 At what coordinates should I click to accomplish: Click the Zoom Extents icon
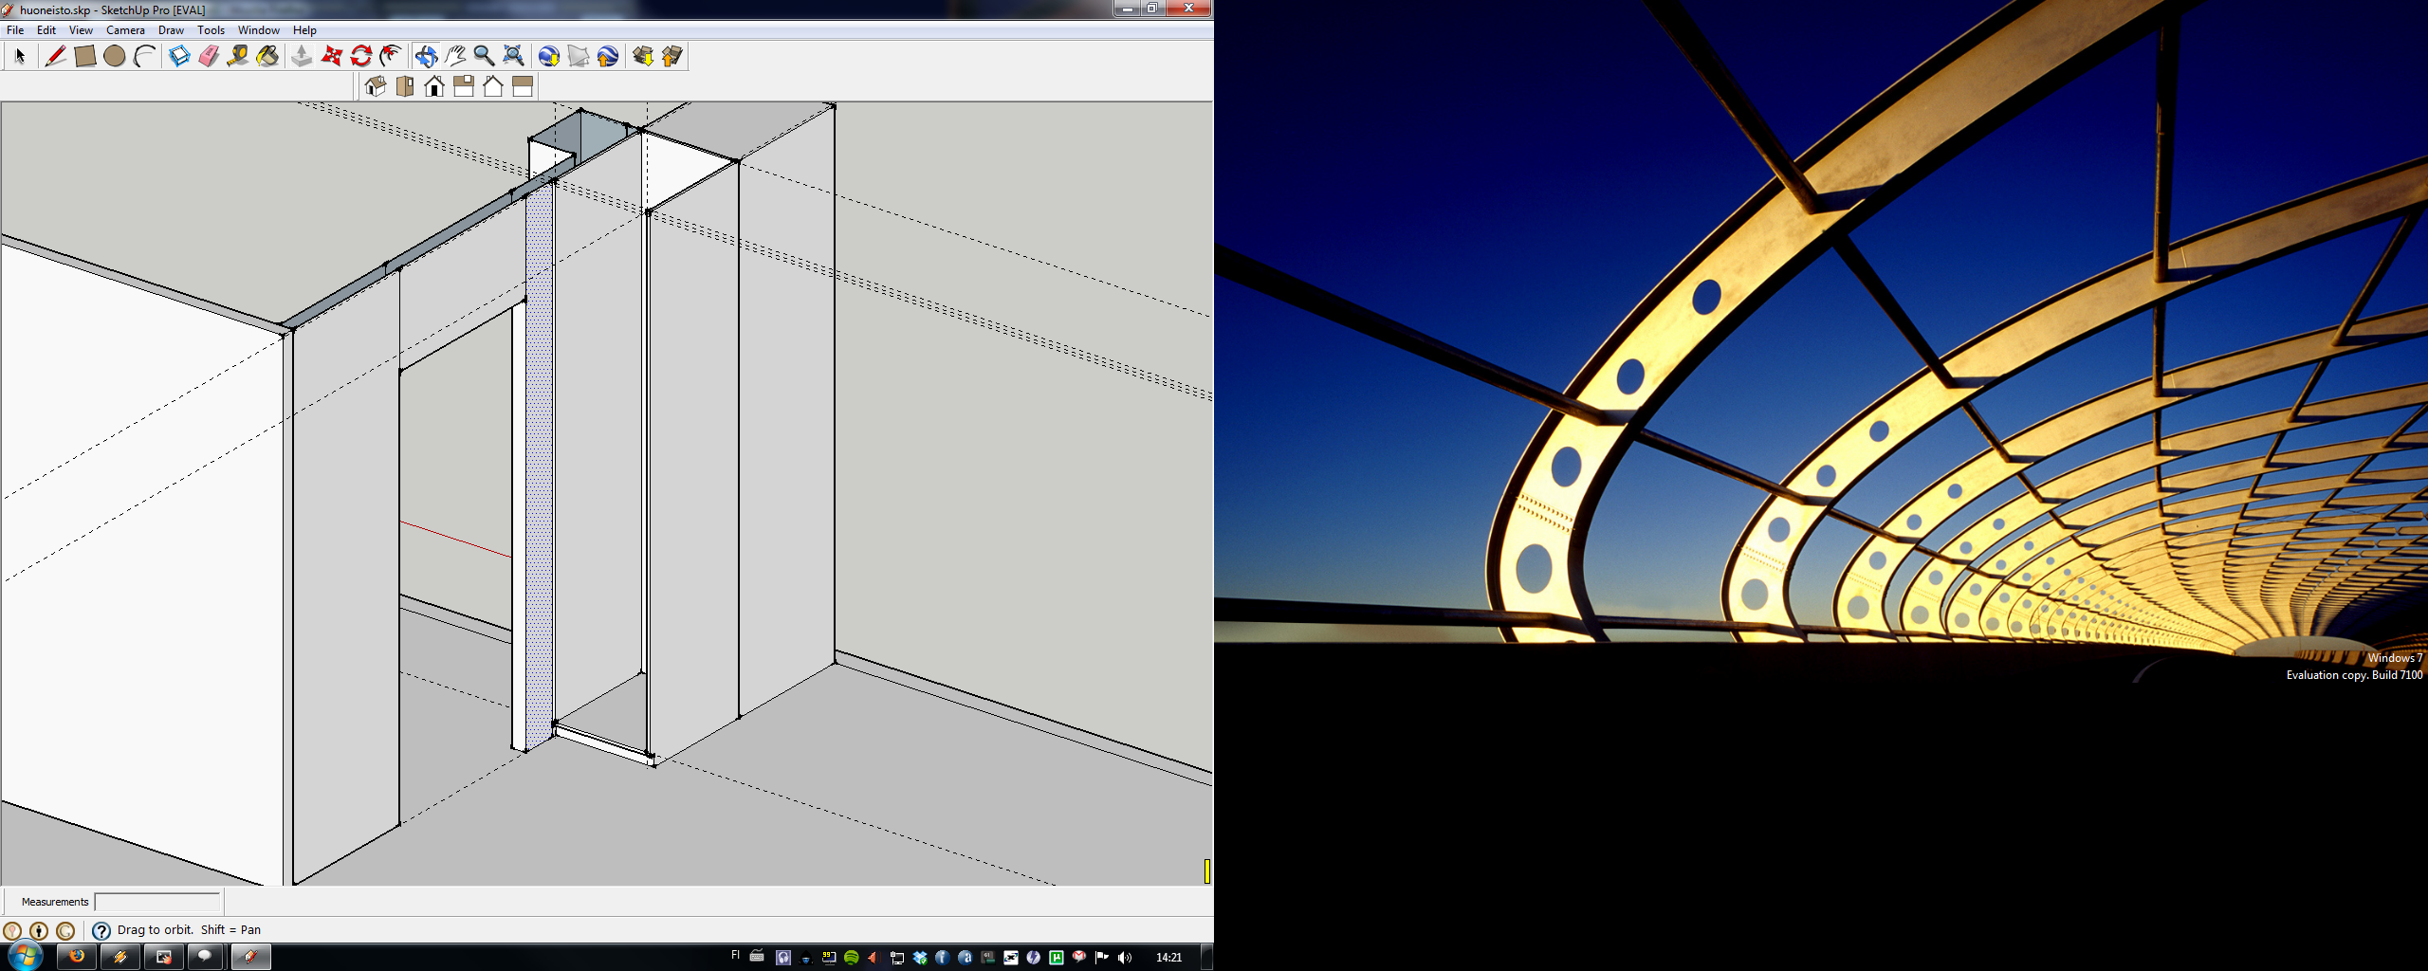513,57
